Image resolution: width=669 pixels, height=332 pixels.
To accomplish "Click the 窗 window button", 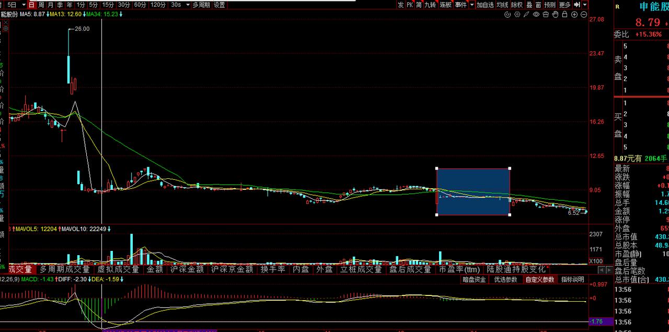I will pos(538,5).
